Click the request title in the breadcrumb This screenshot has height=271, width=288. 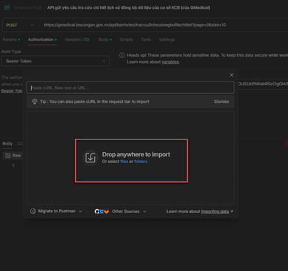(x=128, y=7)
